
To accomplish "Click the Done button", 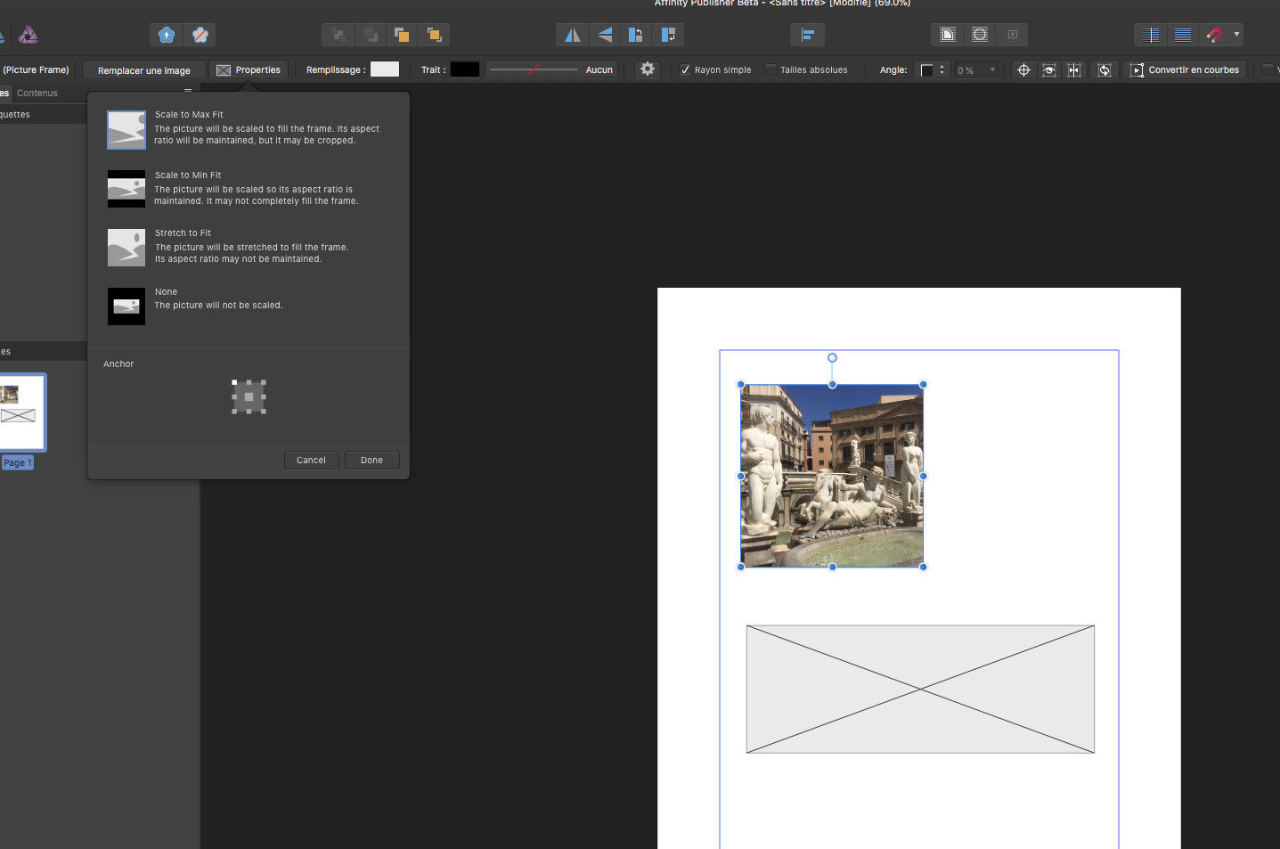I will [x=371, y=460].
